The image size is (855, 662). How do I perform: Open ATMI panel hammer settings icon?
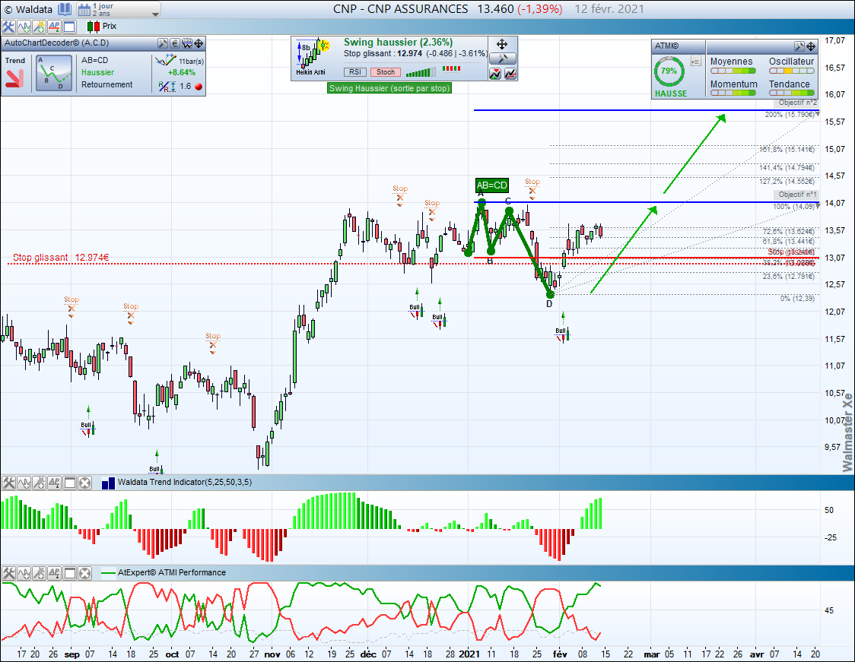(x=799, y=46)
